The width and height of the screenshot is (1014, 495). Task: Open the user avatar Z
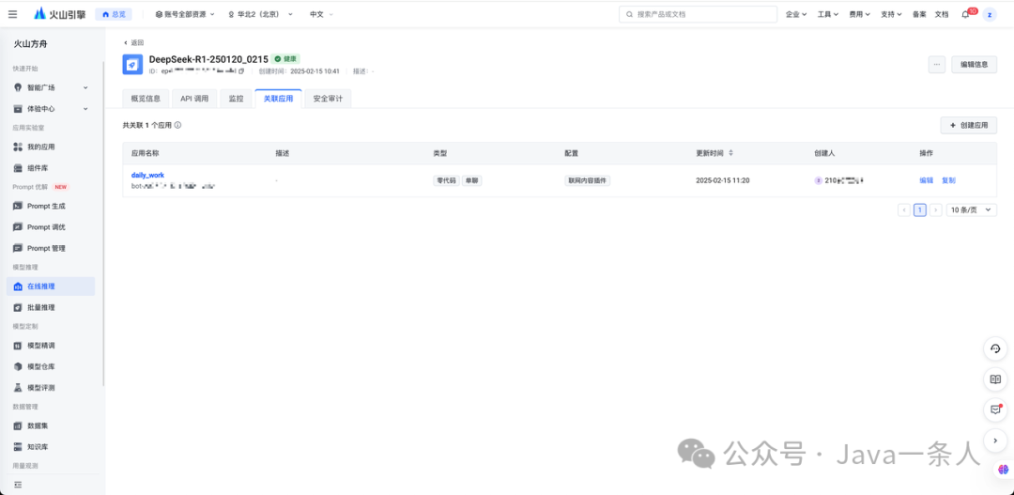pos(990,14)
